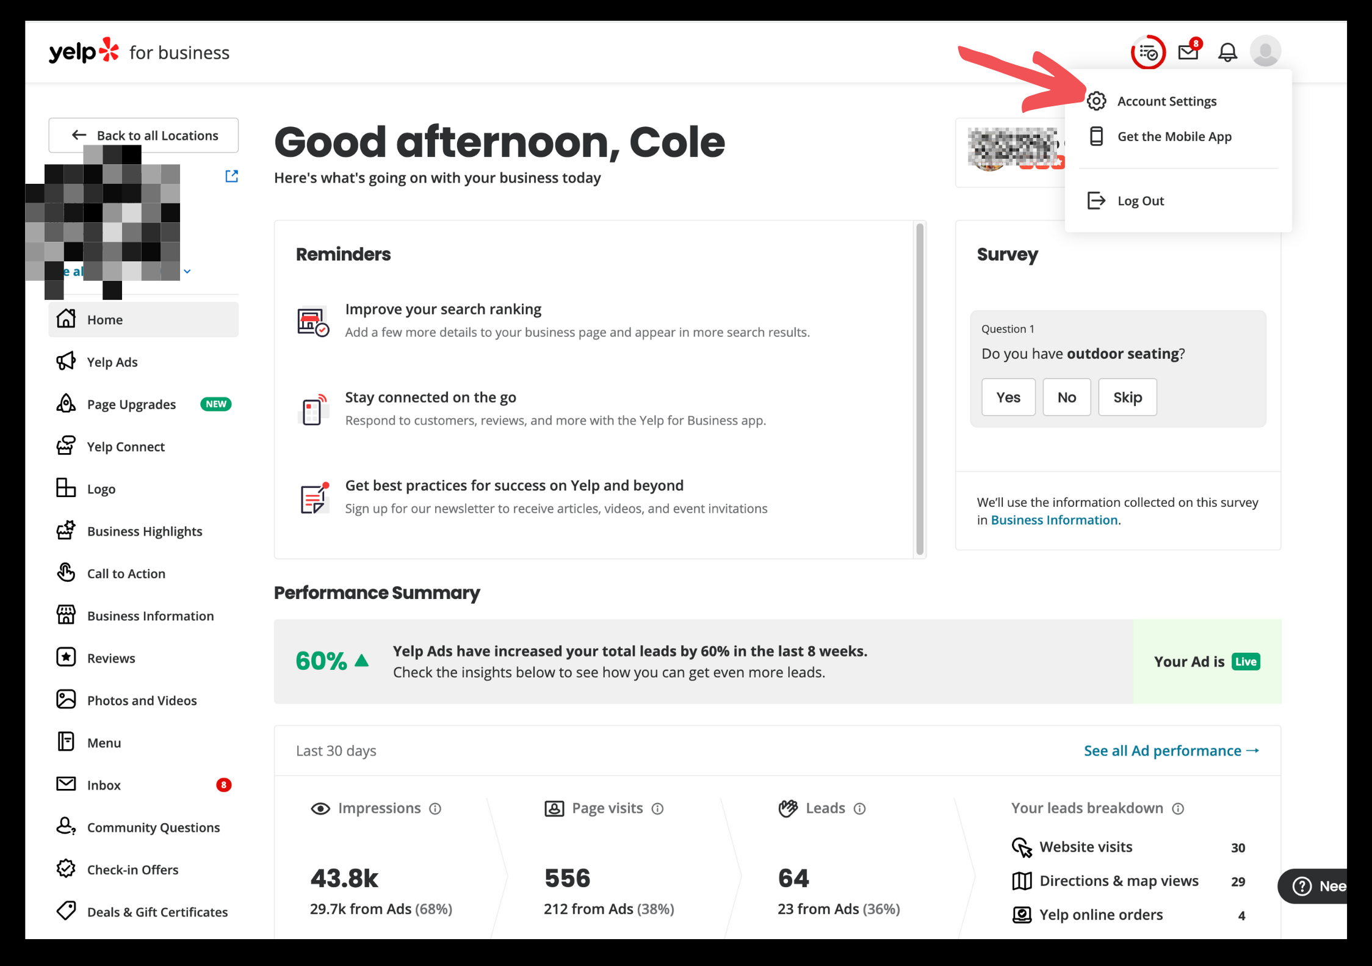Go back to all Locations
Viewport: 1372px width, 966px height.
pos(143,135)
